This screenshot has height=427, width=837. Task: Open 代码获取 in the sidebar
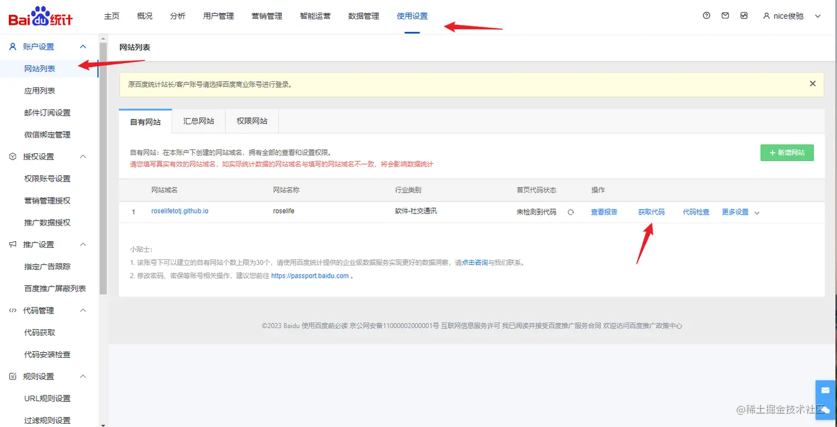click(x=40, y=332)
